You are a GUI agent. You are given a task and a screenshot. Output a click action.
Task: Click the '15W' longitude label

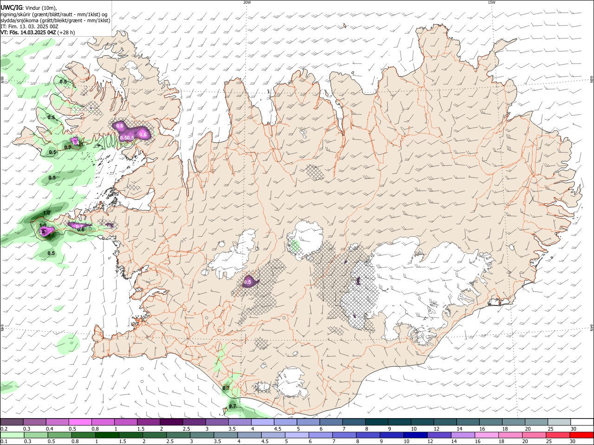491,2
